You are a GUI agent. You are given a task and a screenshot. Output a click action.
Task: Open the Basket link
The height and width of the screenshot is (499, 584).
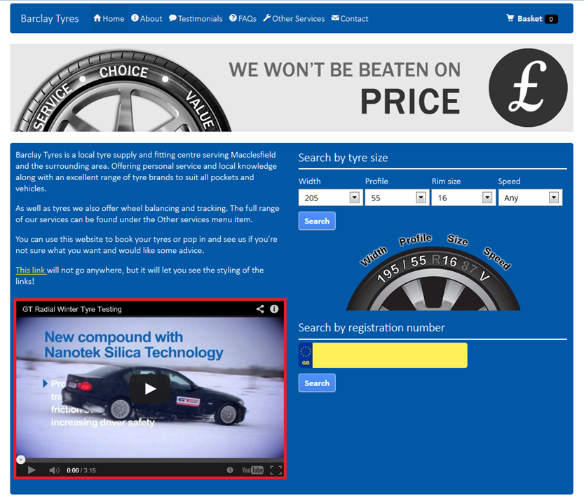point(529,19)
